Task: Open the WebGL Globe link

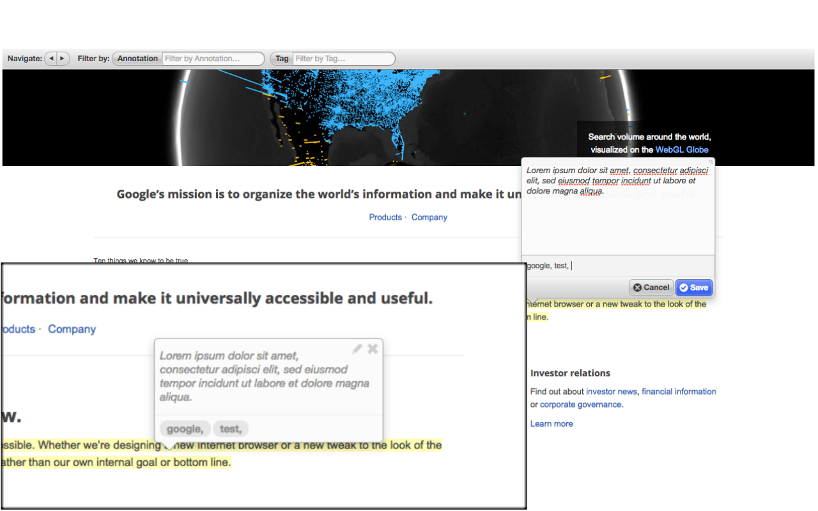Action: 682,149
